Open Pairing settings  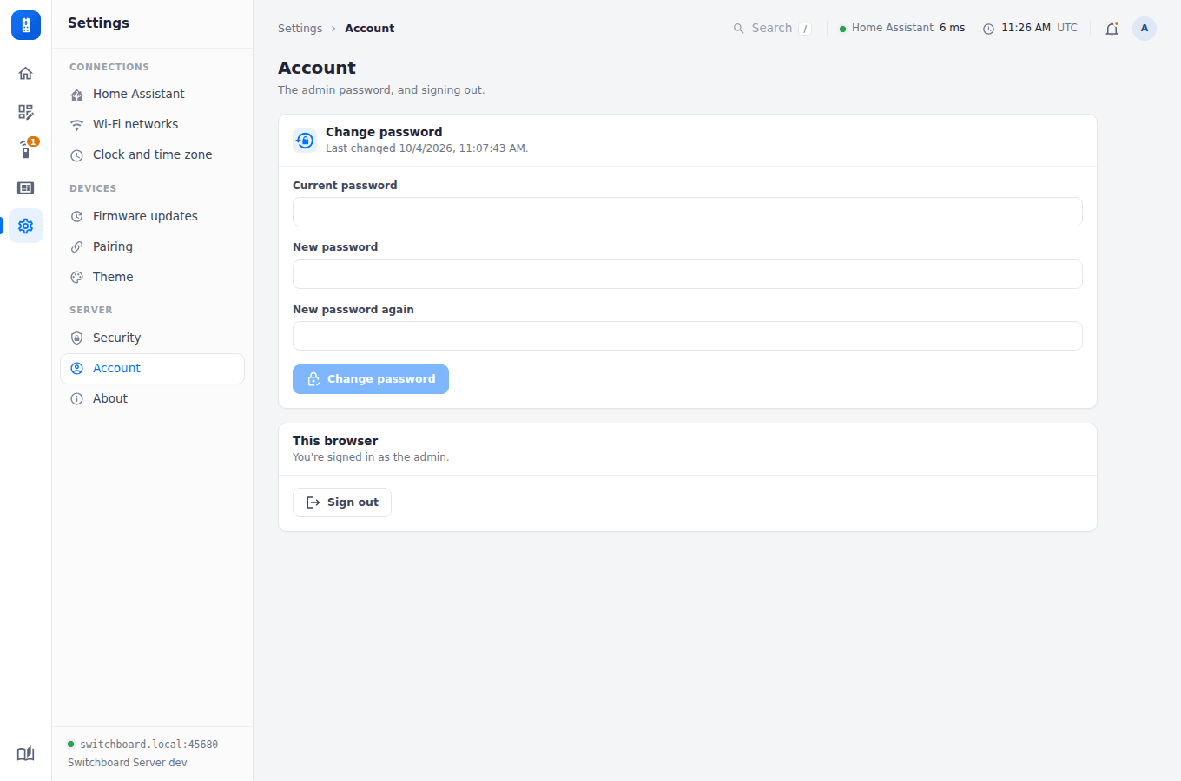(152, 246)
